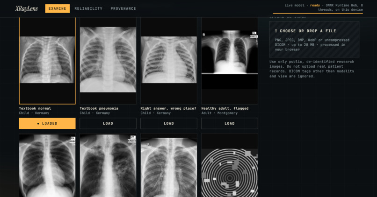377x197 pixels.
Task: Click the 'Healthy adult, flagged' caption
Action: click(x=225, y=108)
